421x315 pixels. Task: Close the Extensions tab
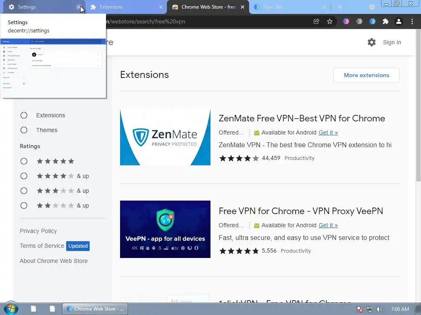pyautogui.click(x=161, y=7)
